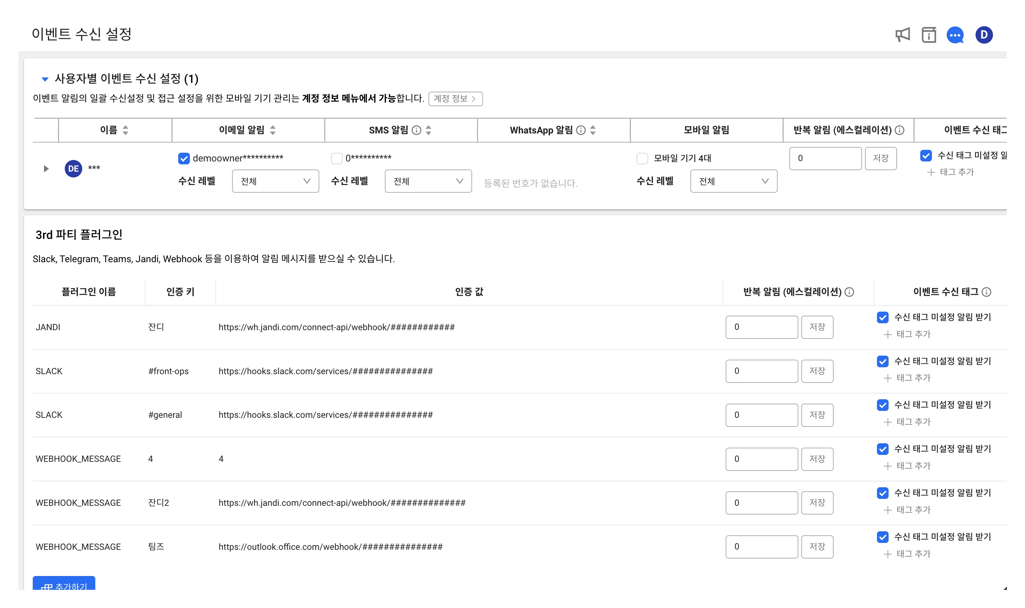Image resolution: width=1025 pixels, height=608 pixels.
Task: Click escalation input for 팀즈 webhook
Action: click(761, 547)
